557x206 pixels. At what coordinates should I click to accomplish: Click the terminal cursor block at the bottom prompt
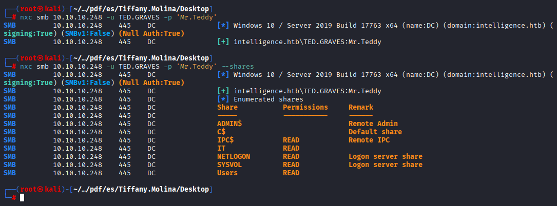22,198
